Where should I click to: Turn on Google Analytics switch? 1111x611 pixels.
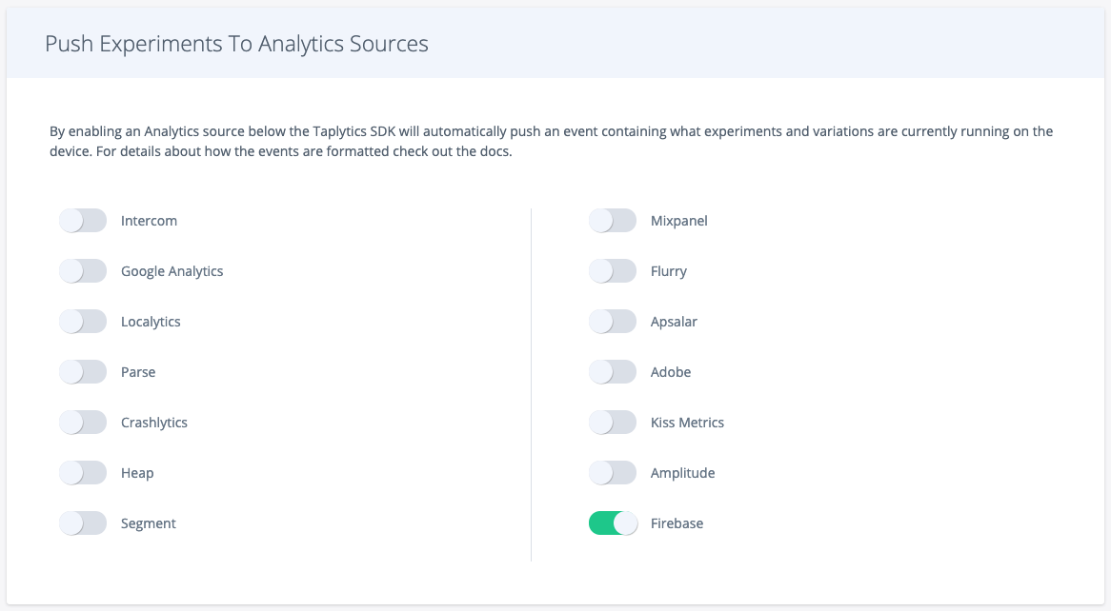(83, 270)
